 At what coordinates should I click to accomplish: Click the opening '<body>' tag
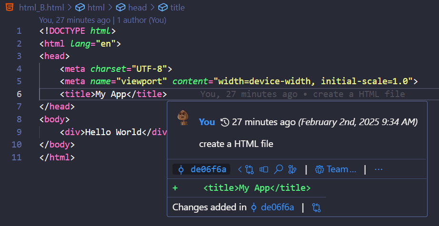54,119
